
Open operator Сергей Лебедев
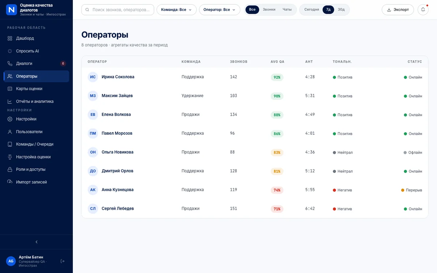click(118, 209)
